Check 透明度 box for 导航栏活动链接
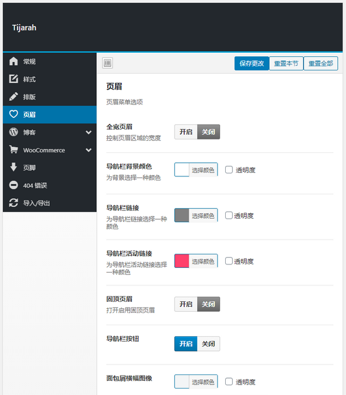Screen dimensions: 346x395 [229, 261]
